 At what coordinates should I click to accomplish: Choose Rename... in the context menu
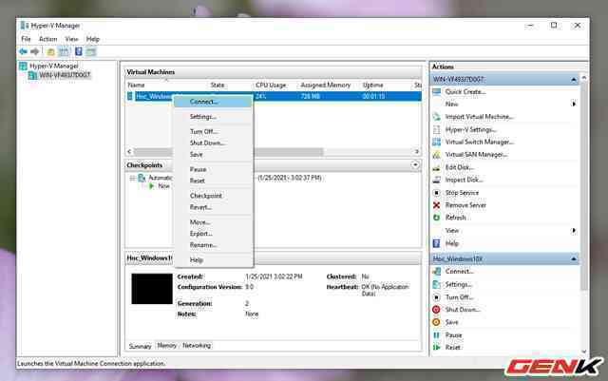(213, 245)
